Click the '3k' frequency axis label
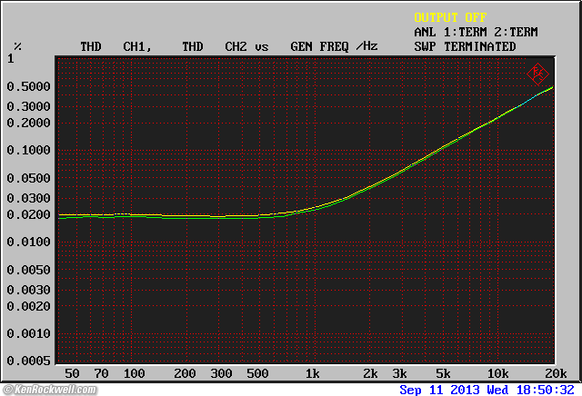Screen dimensions: 582x396 pos(399,373)
